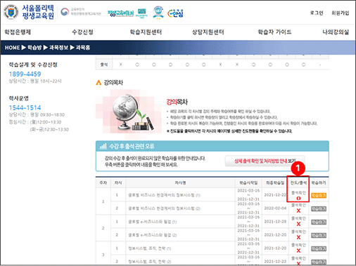Open the 학습지원센터 menu
Image resolution: width=356 pixels, height=266 pixels.
pyautogui.click(x=146, y=32)
